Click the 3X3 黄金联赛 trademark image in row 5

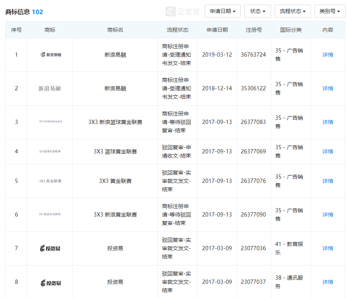click(x=50, y=181)
